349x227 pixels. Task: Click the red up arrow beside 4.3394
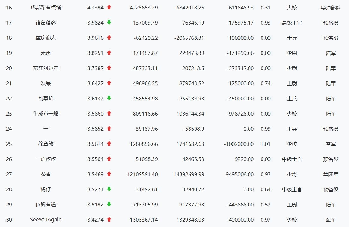pyautogui.click(x=109, y=7)
